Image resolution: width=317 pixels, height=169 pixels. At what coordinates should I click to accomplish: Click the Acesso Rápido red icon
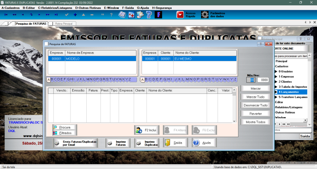[x=180, y=15]
